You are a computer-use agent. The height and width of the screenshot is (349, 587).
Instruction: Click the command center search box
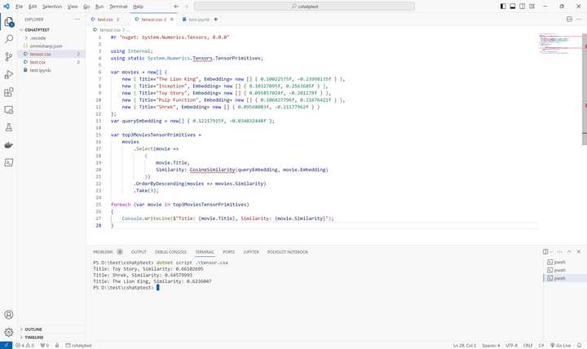tap(304, 7)
